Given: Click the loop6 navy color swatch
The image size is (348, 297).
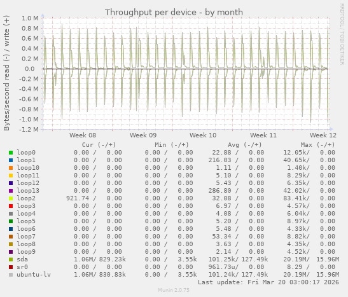Looking at the screenshot, I should [x=11, y=229].
